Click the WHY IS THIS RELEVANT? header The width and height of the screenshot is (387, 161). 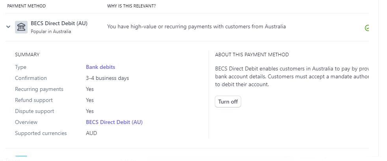click(x=131, y=6)
